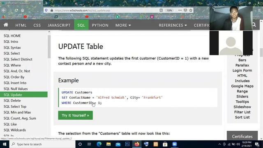This screenshot has width=263, height=148.
Task: Open a new tab with plus button
Action: [46, 3]
